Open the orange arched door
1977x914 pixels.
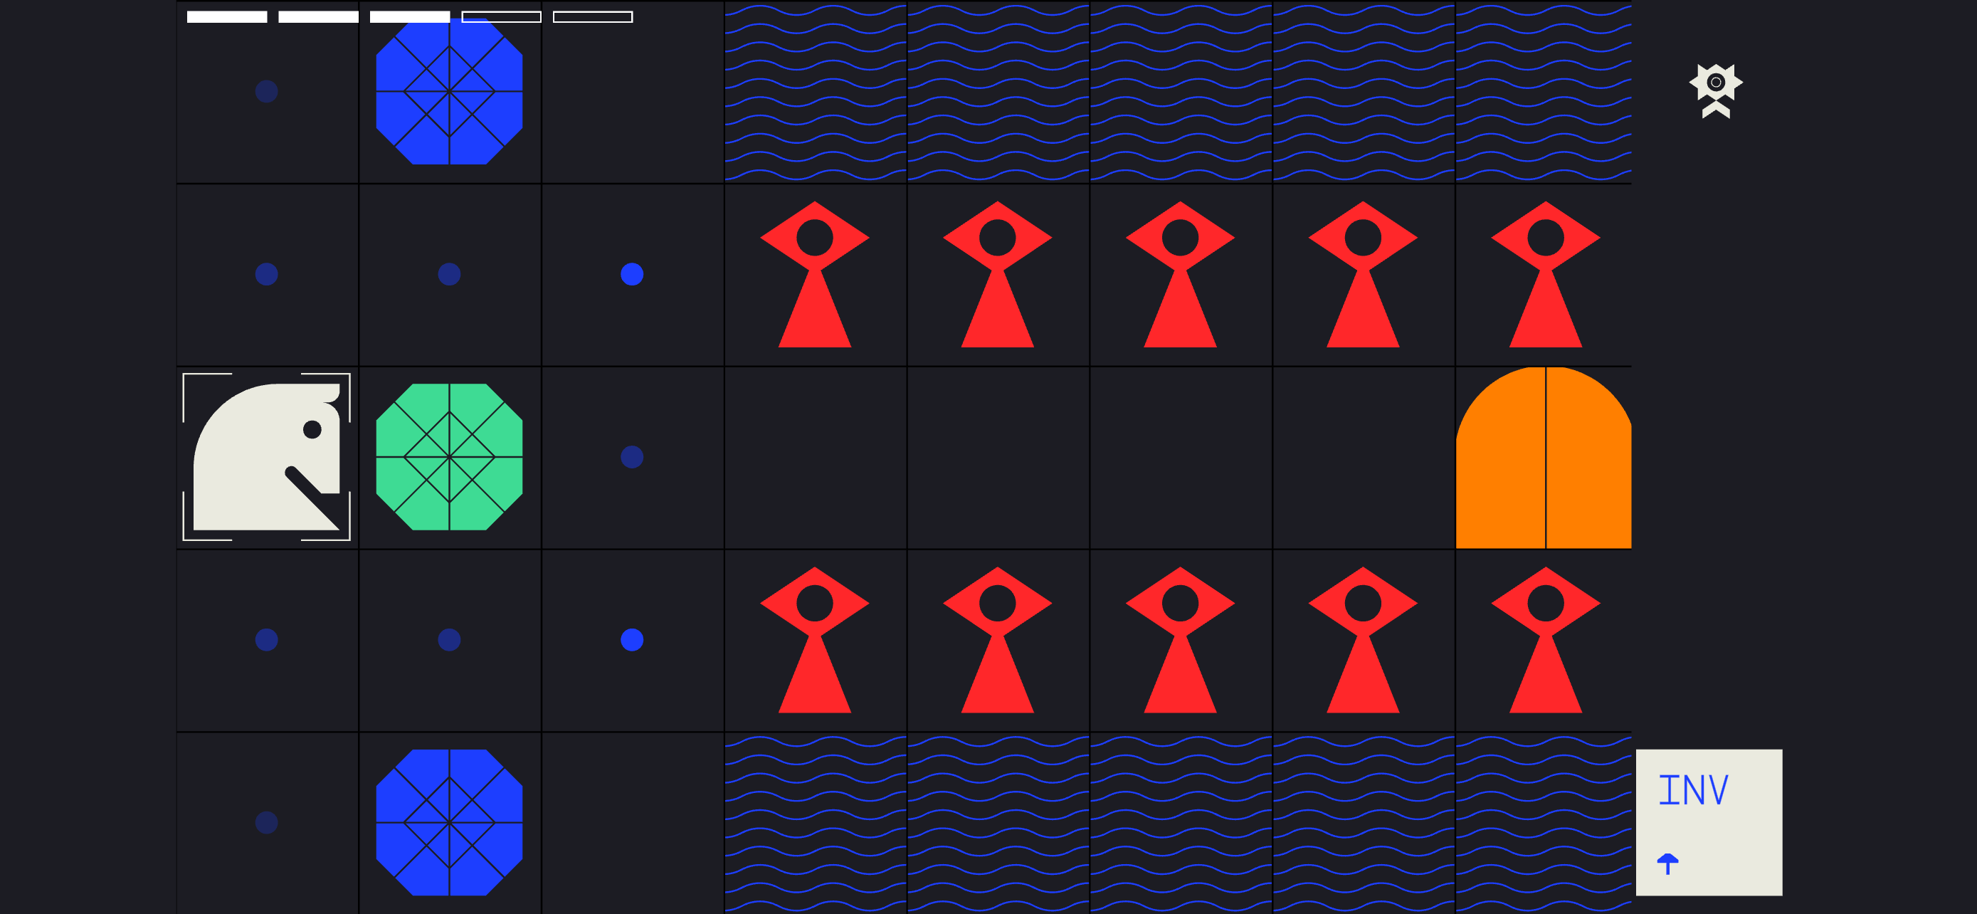point(1544,458)
